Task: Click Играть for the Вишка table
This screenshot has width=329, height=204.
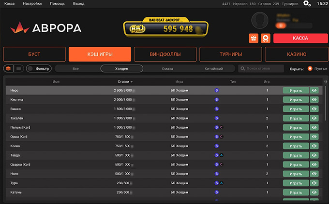Action: 296,109
